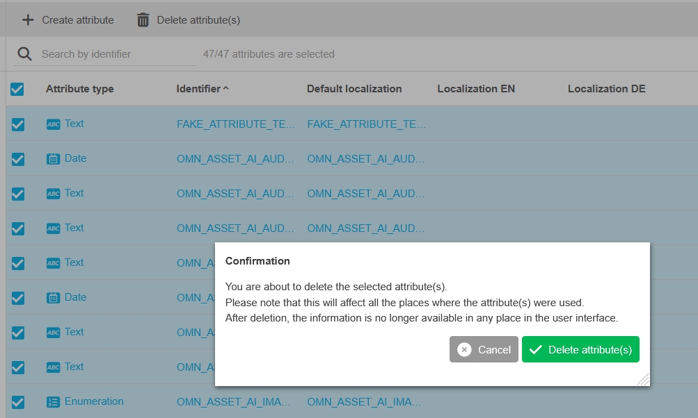Screen dimensions: 698x418
Task: Click the Localization DE column header
Action: [606, 89]
